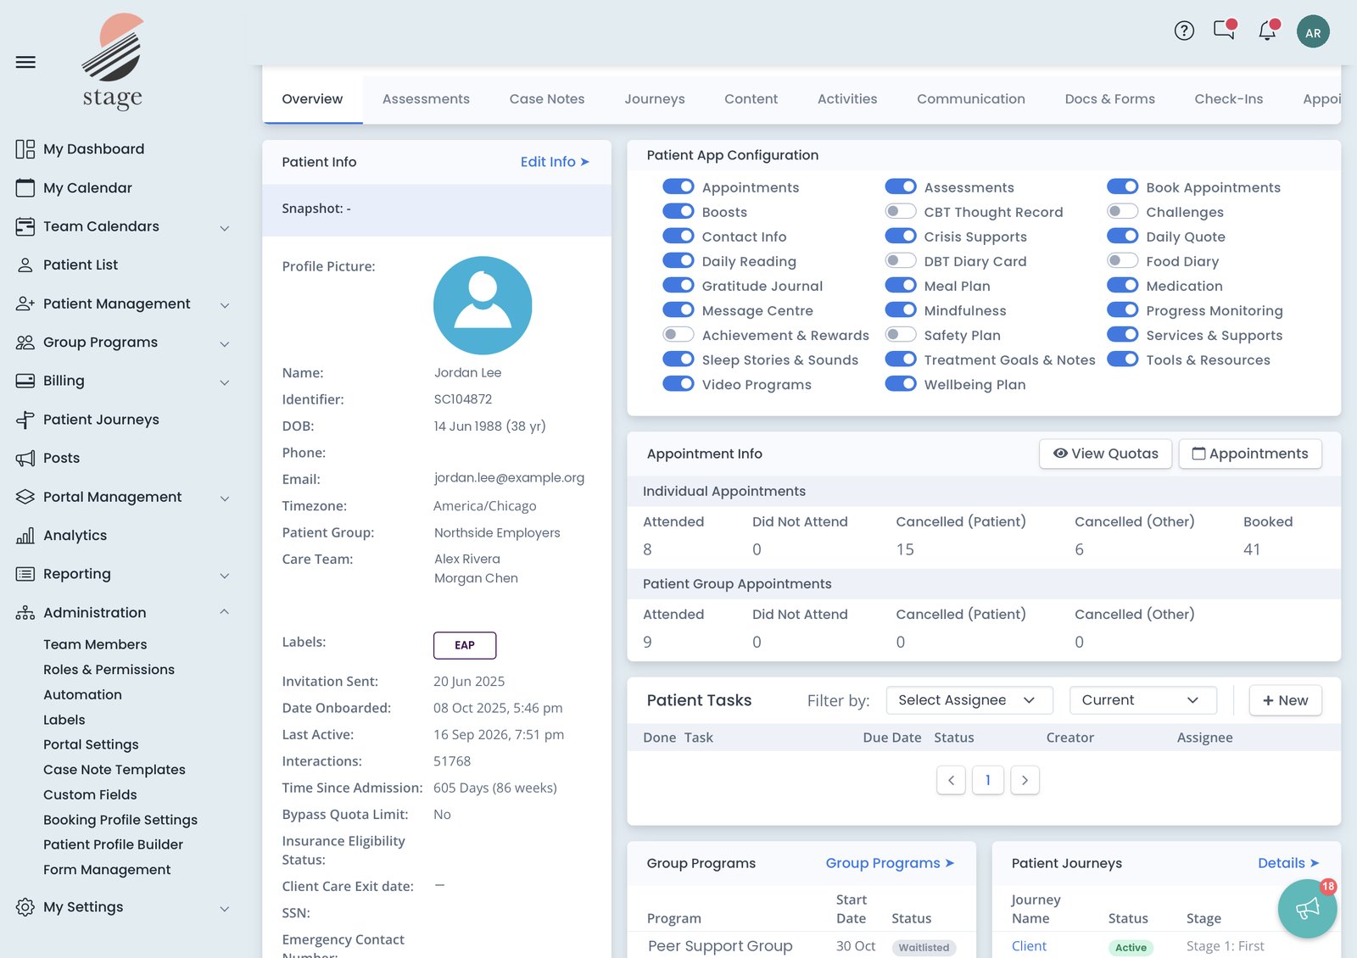Turn off the Medication toggle
The width and height of the screenshot is (1357, 958).
coord(1123,285)
